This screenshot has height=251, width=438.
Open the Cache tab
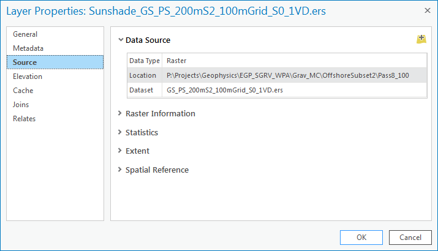(x=23, y=91)
